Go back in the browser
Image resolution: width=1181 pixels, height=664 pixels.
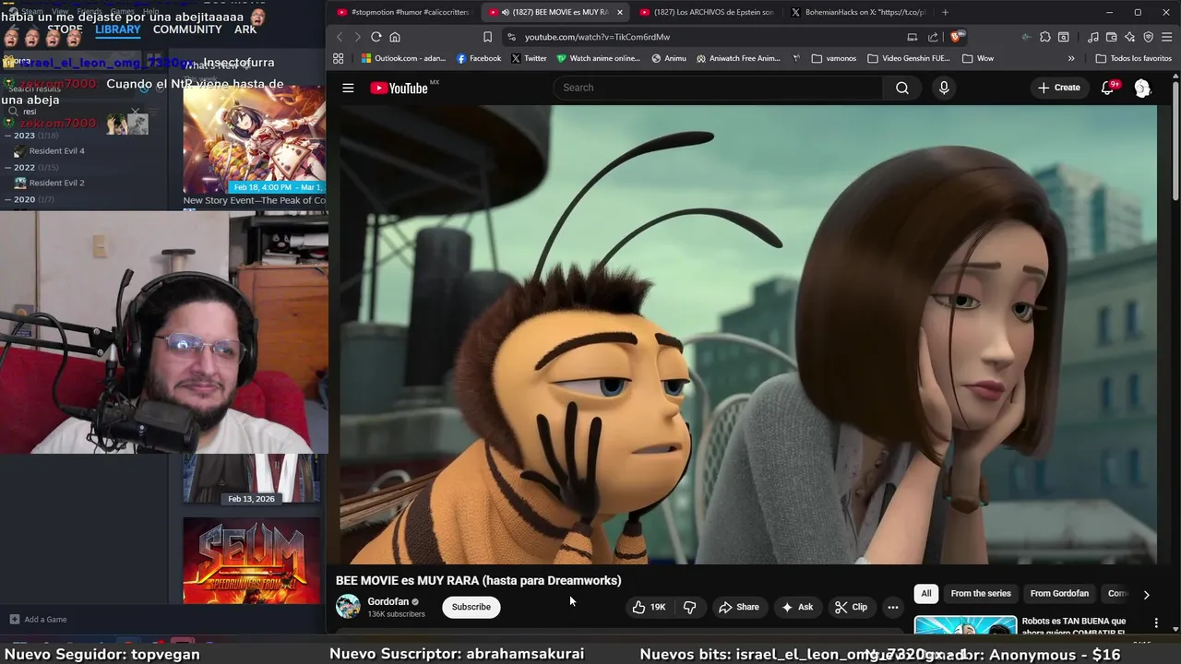[339, 37]
